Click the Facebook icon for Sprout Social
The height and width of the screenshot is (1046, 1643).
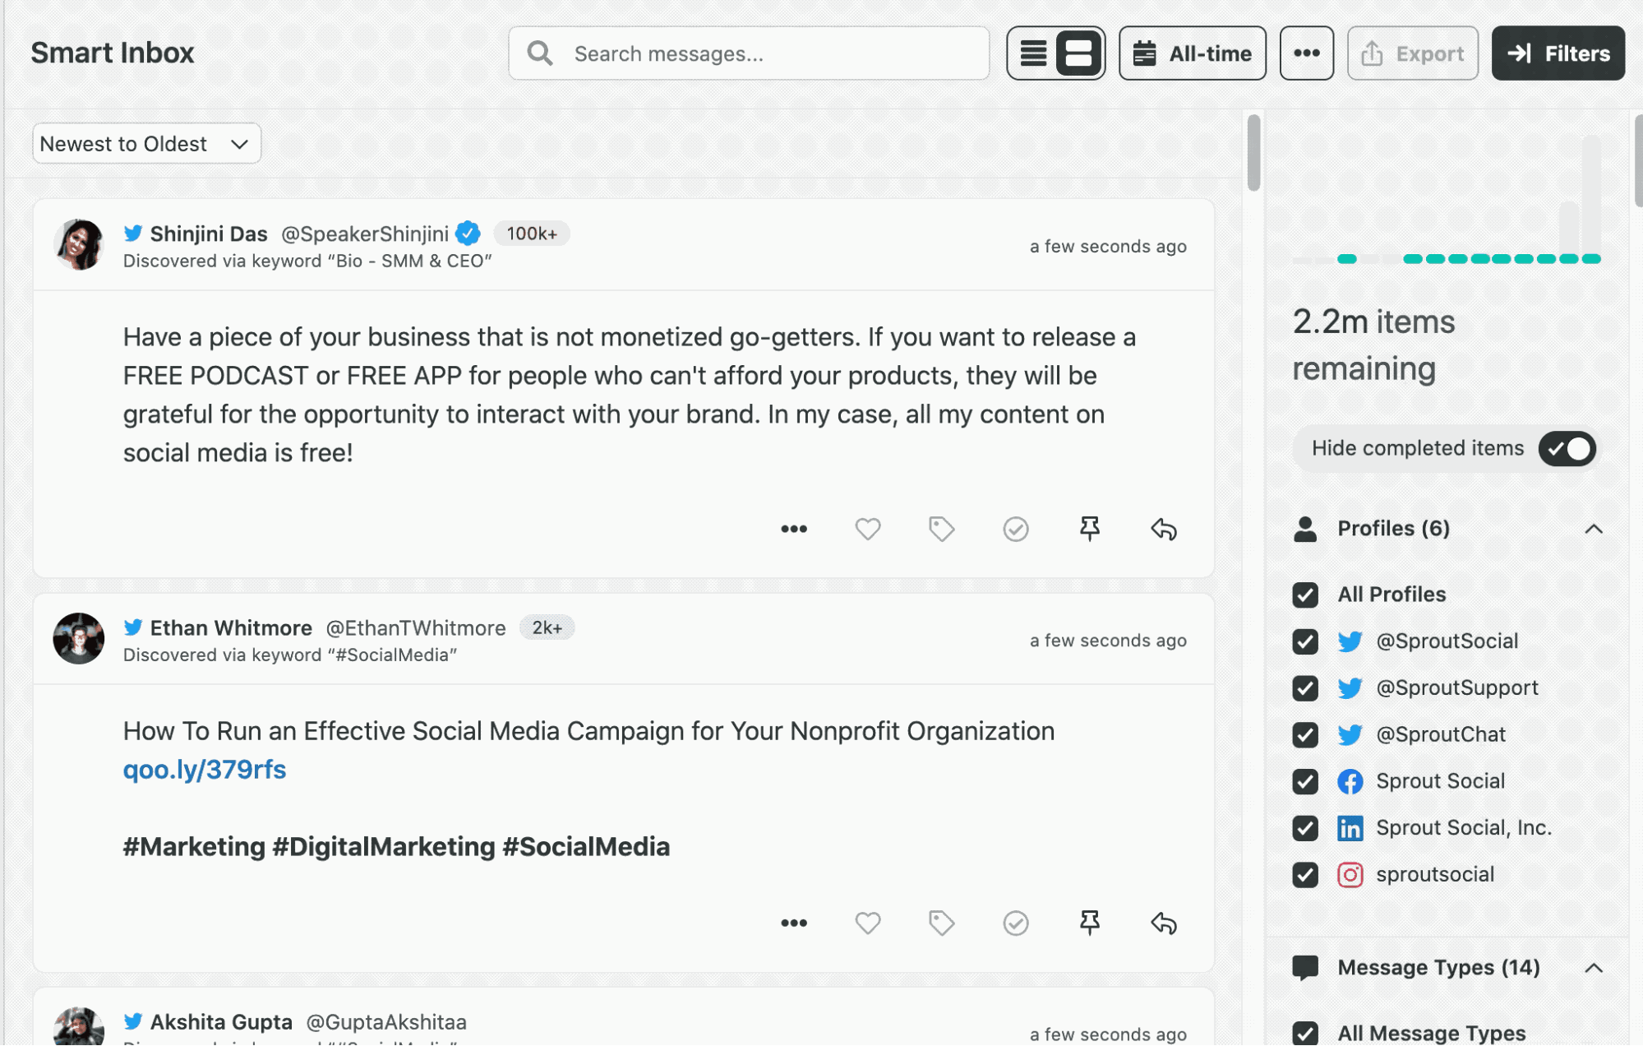[x=1350, y=781]
